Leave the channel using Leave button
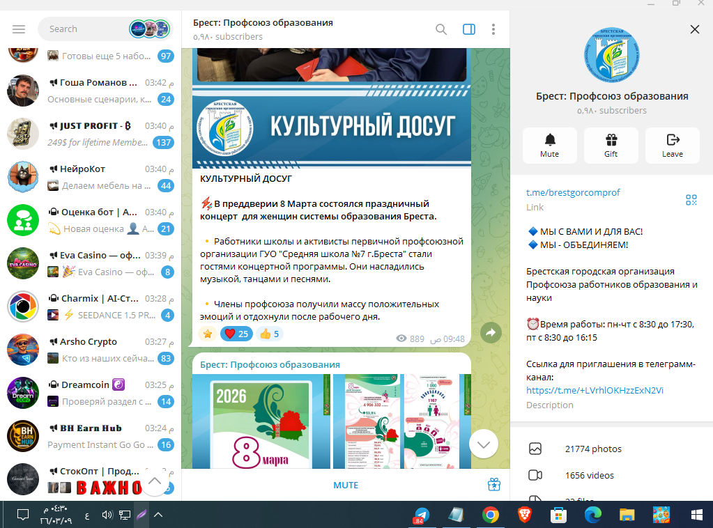 pos(672,146)
